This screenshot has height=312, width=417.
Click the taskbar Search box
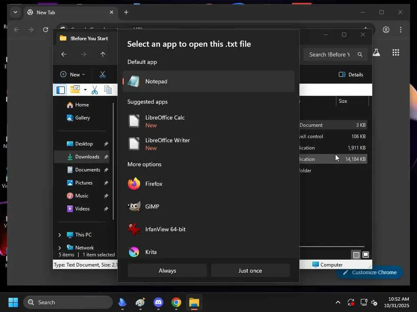point(68,302)
